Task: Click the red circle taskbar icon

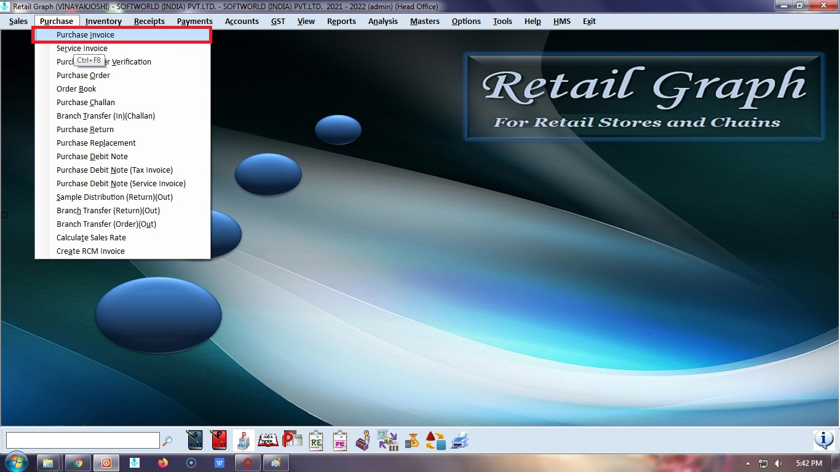Action: [248, 463]
